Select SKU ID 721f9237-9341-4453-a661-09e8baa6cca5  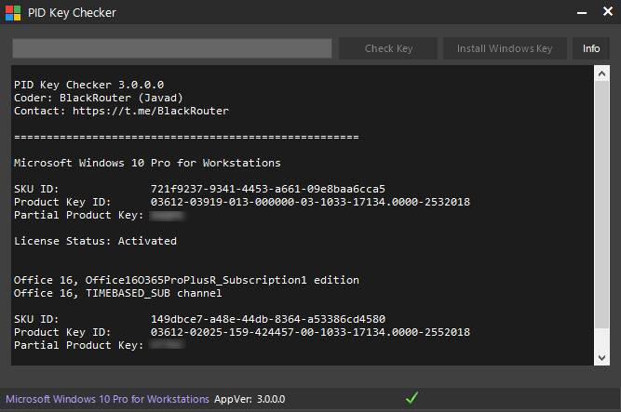pos(268,189)
